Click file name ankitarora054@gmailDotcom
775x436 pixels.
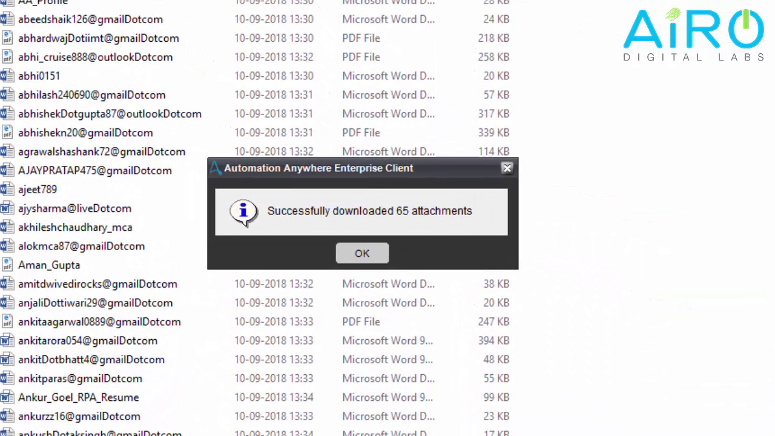(88, 341)
